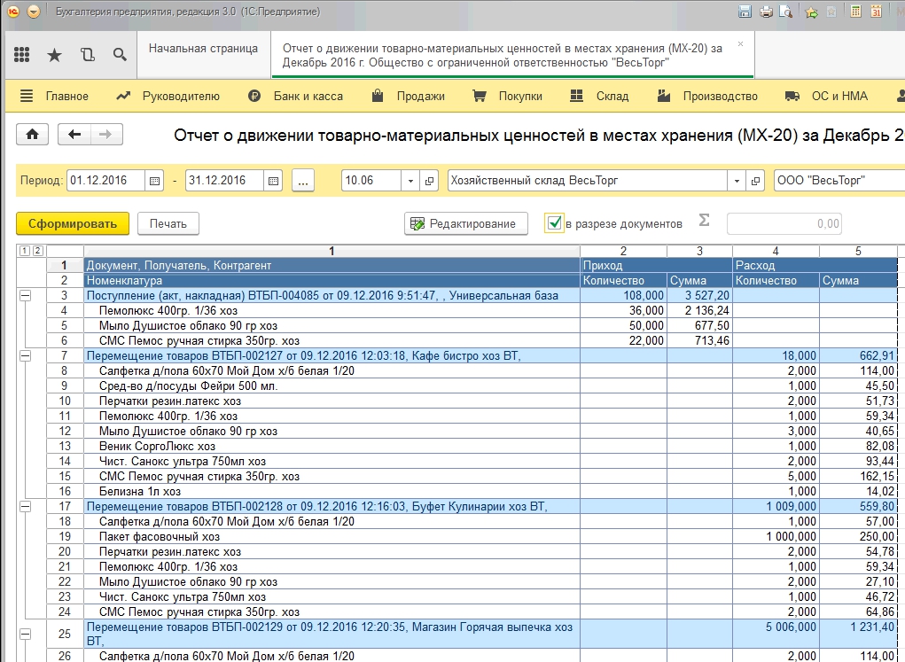The width and height of the screenshot is (905, 662).
Task: Open the Главное section
Action: coord(55,97)
